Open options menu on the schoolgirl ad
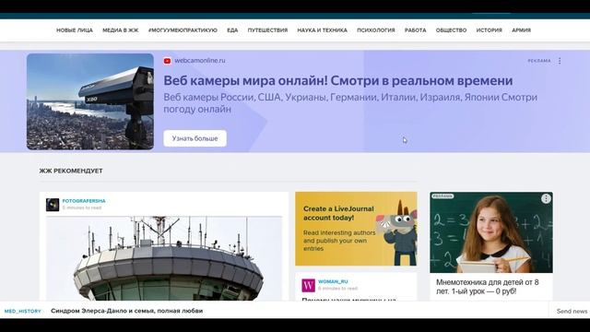Image resolution: width=590 pixels, height=332 pixels. pyautogui.click(x=546, y=199)
